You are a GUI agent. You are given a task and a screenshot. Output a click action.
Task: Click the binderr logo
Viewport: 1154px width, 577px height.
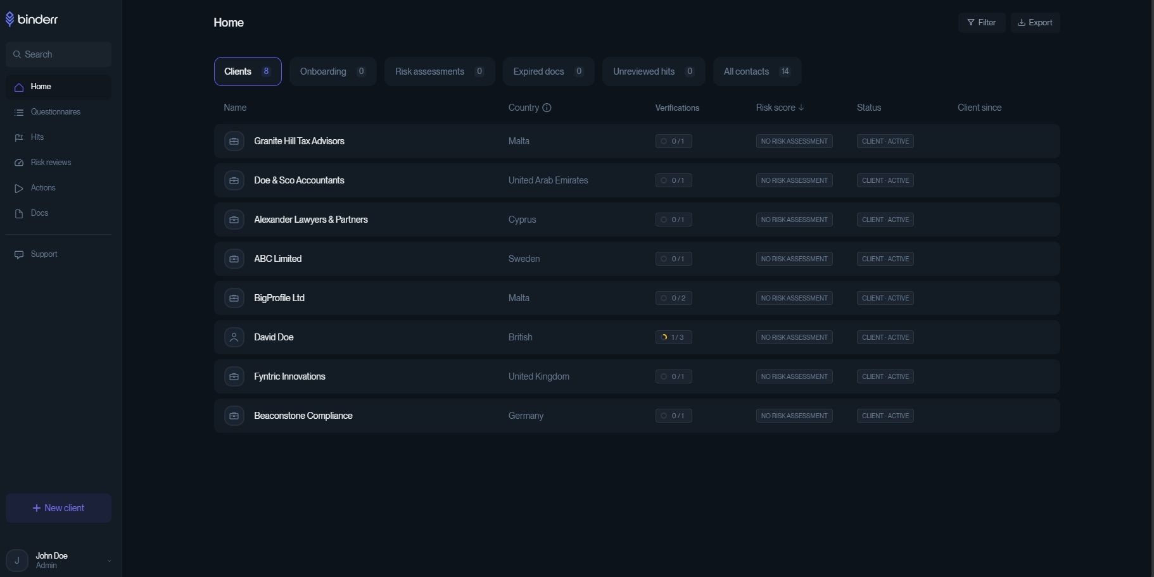coord(31,20)
